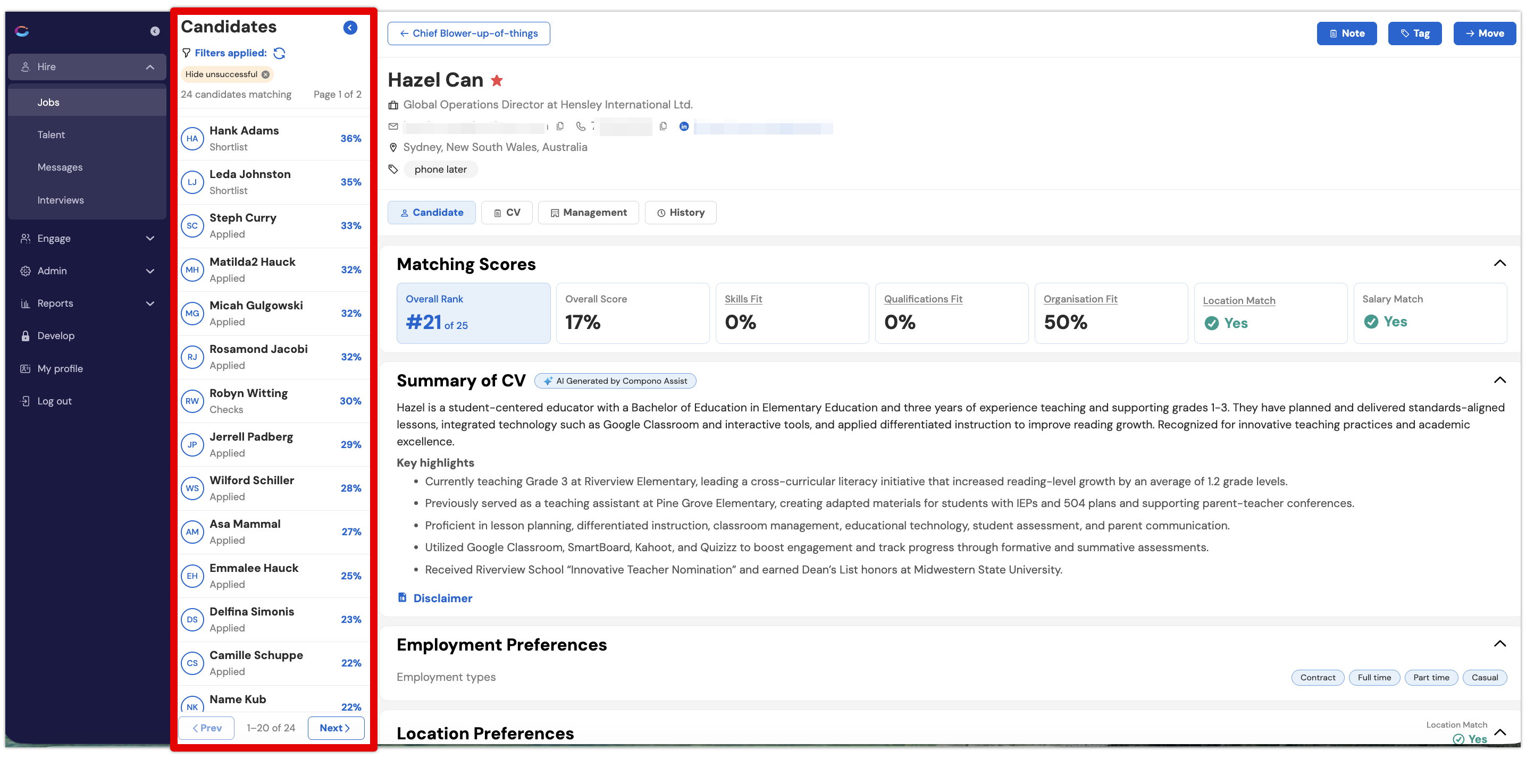This screenshot has height=759, width=1526.
Task: Select candidate Matilda2 Hauck
Action: tap(274, 270)
